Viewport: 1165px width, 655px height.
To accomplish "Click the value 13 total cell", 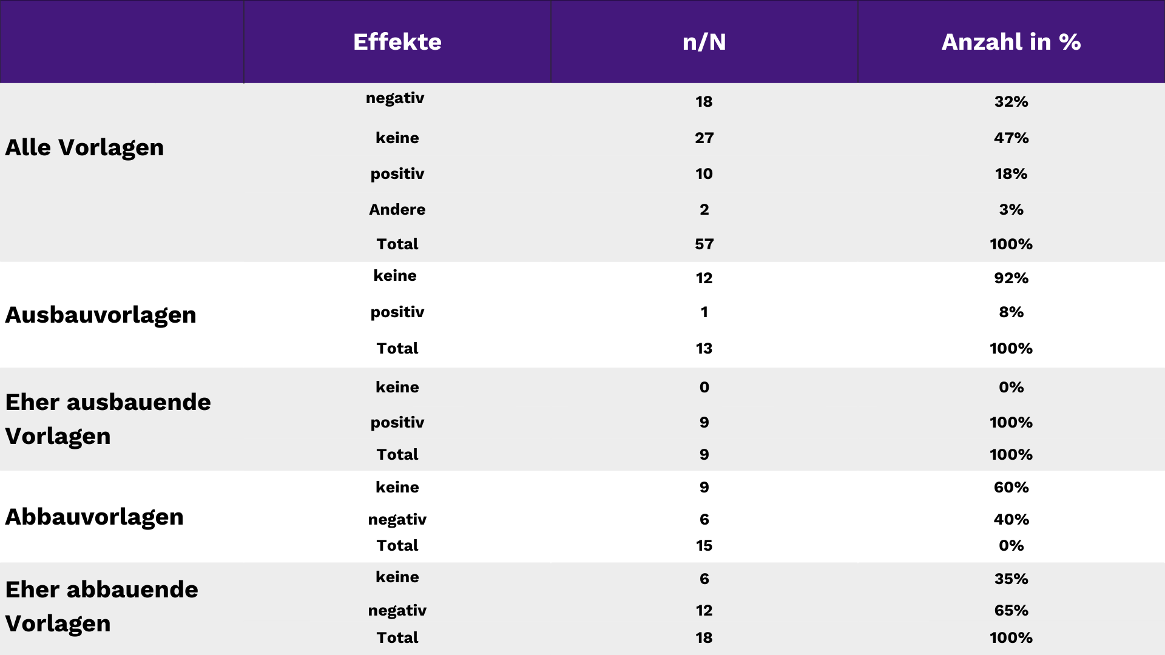I will point(704,348).
